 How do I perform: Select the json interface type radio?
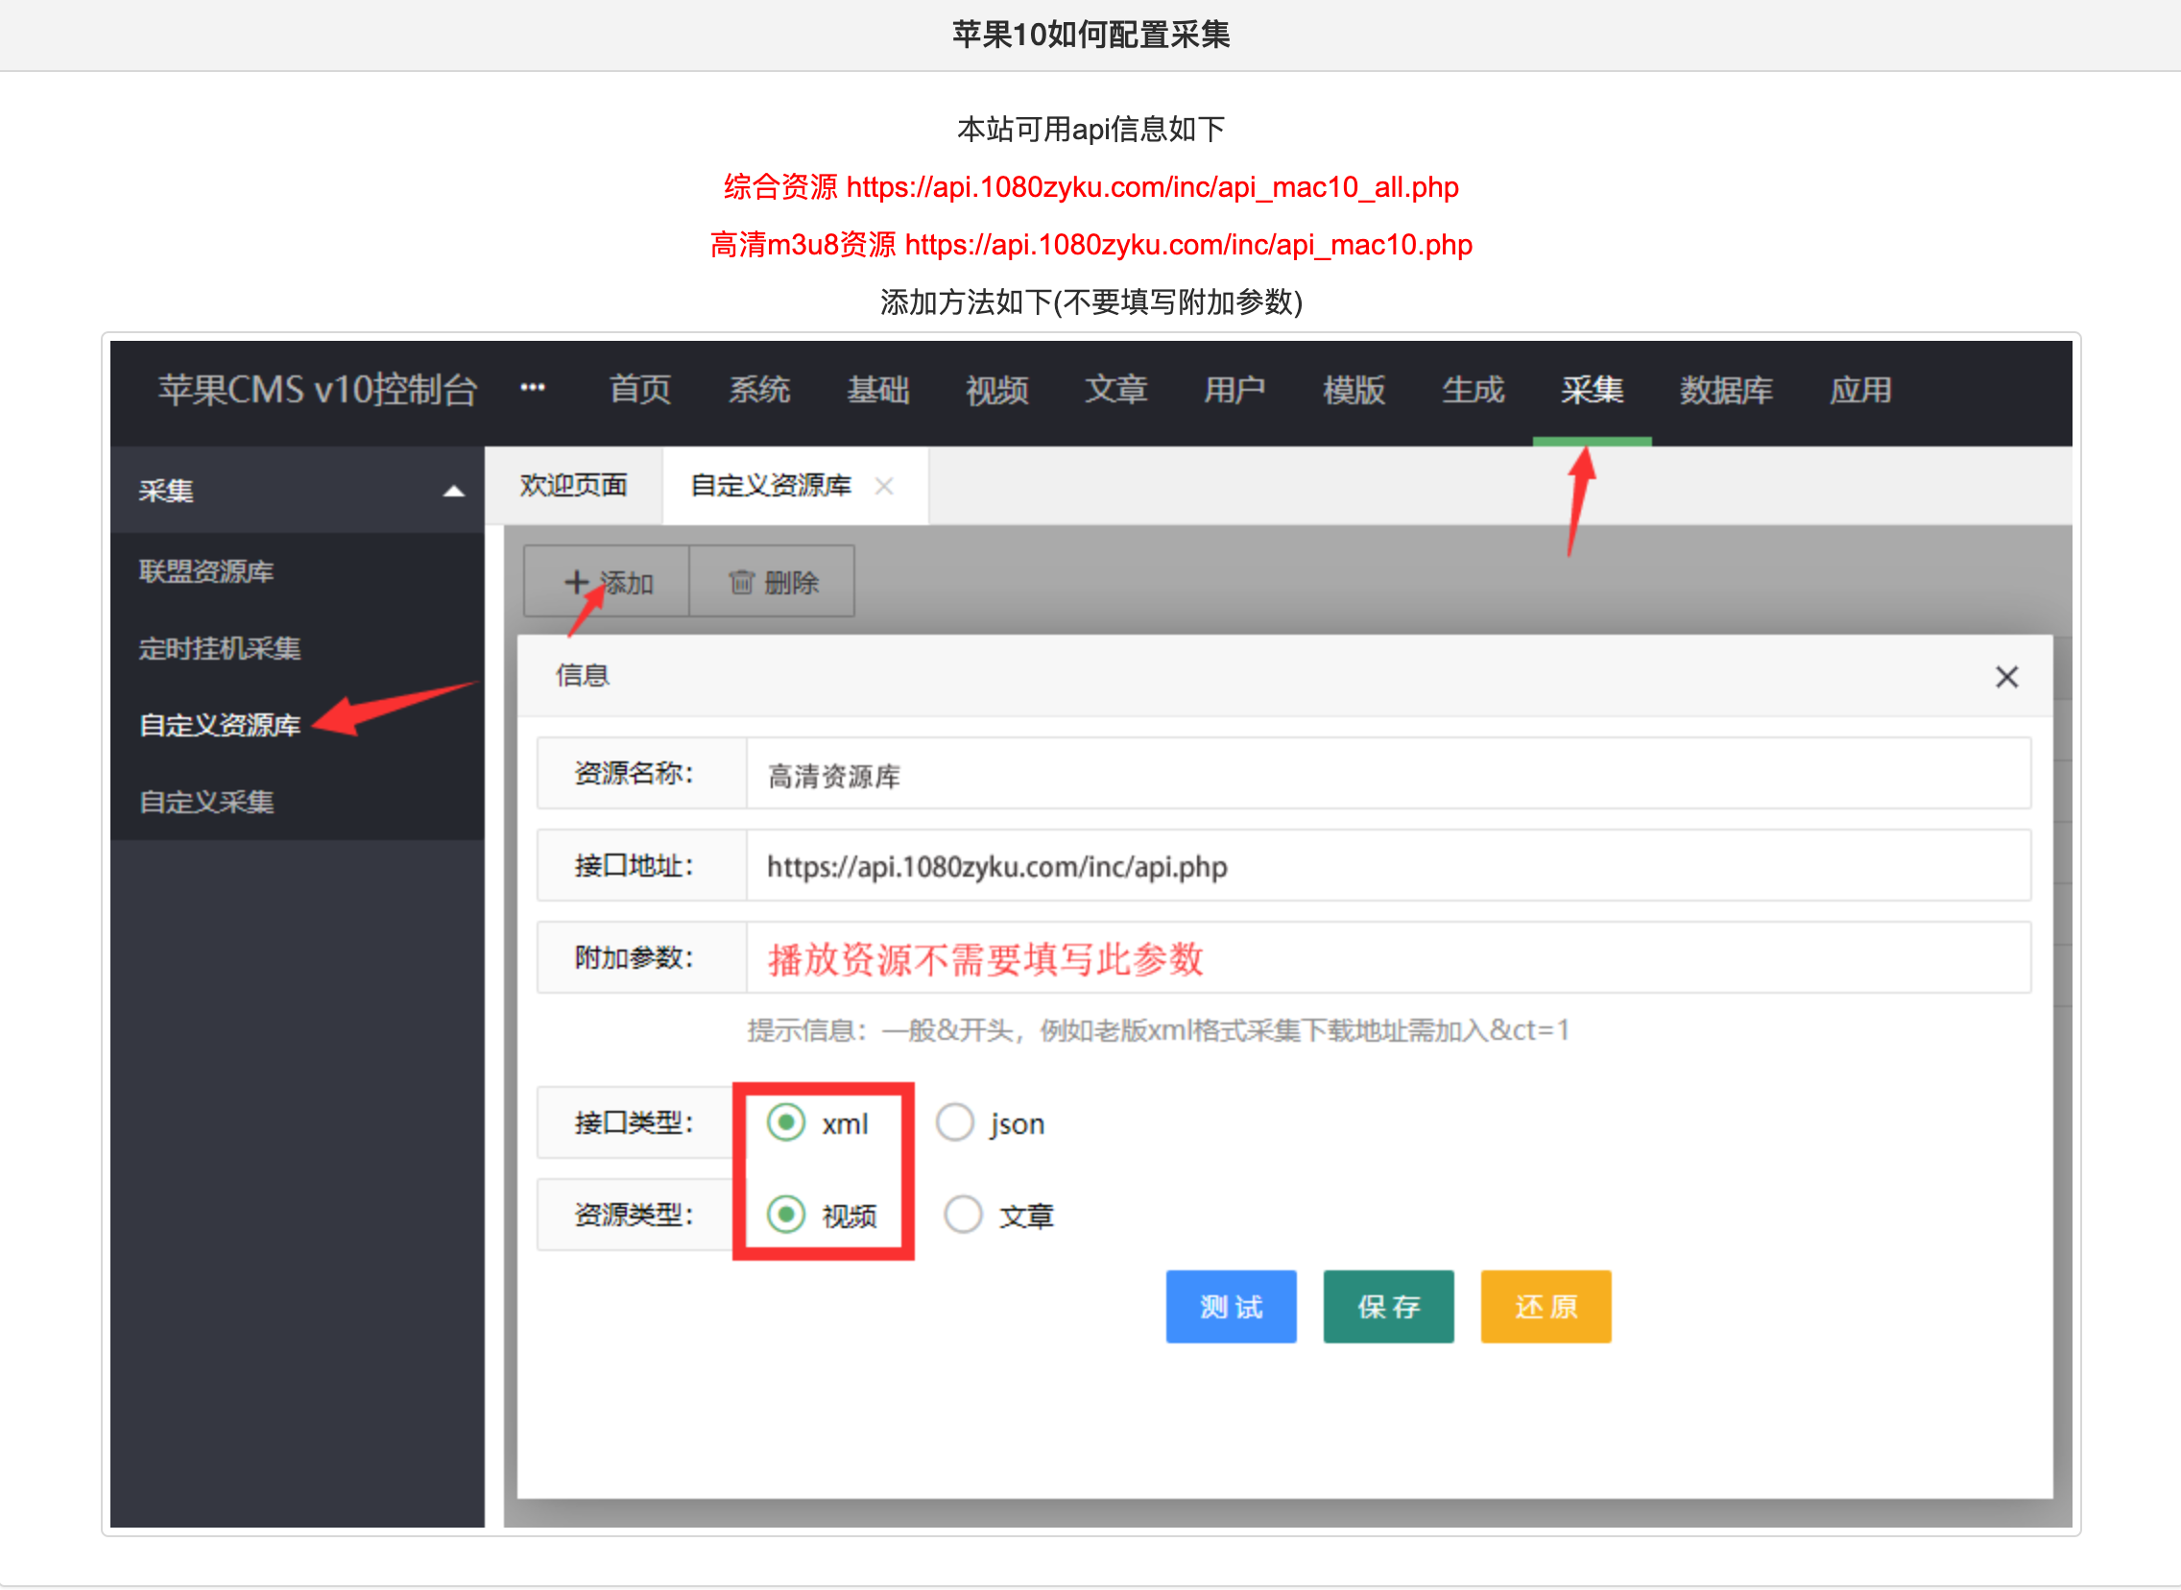point(955,1123)
